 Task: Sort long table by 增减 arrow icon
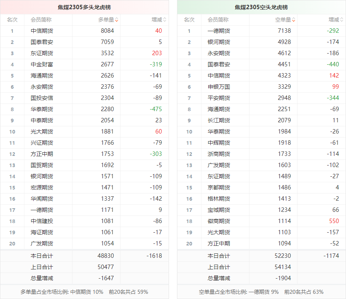pos(165,20)
